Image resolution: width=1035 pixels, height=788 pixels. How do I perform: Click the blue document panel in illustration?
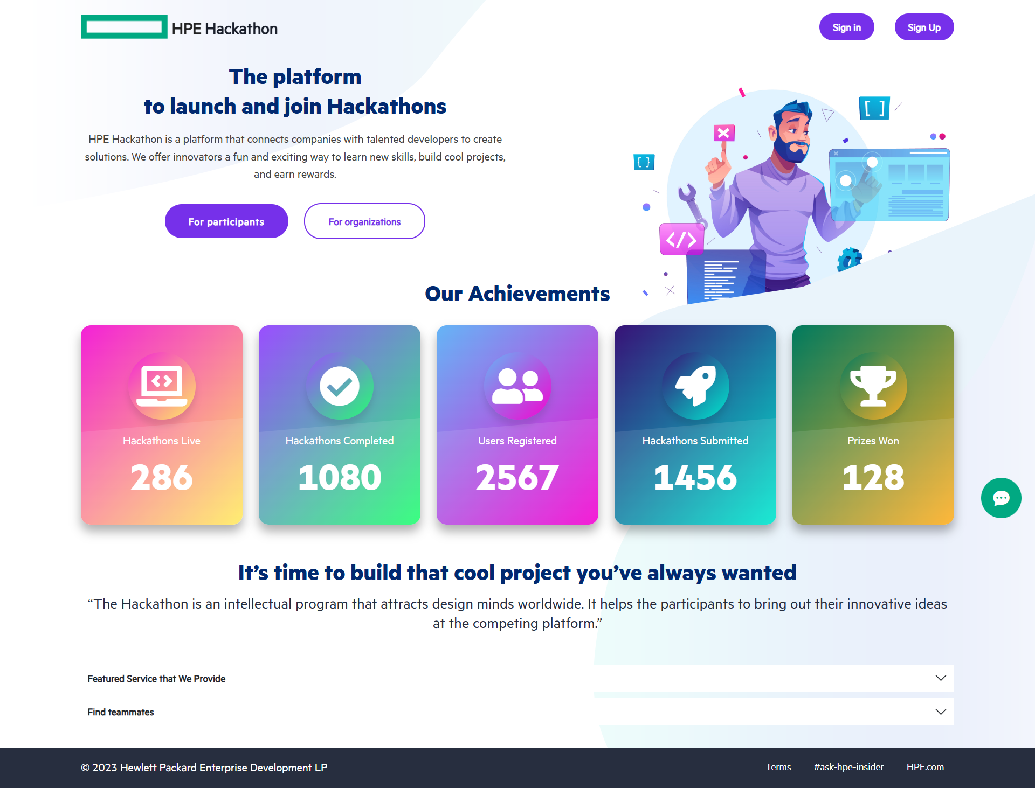pyautogui.click(x=725, y=276)
